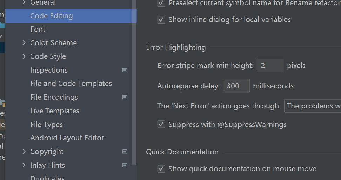Uncheck Show quick documentation on mouse move
The image size is (341, 180).
pyautogui.click(x=161, y=169)
